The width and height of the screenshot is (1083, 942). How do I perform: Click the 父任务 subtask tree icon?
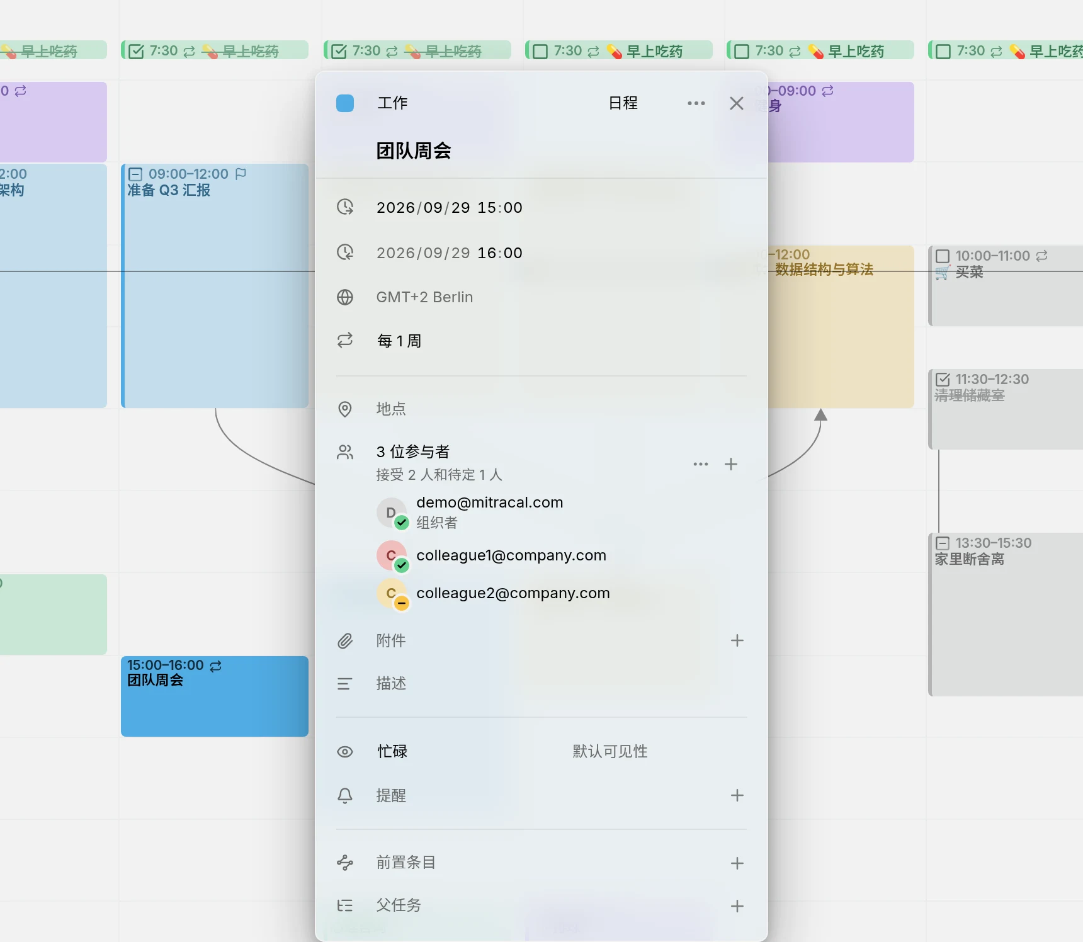click(x=345, y=905)
